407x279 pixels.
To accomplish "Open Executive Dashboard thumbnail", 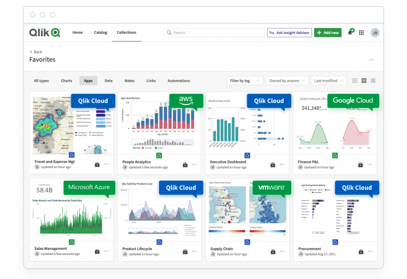I will click(x=247, y=123).
